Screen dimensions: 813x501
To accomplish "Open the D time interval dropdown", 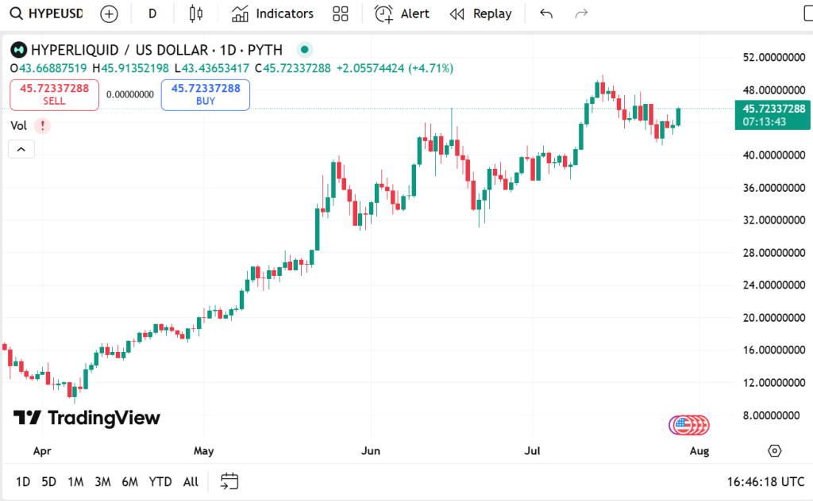I will tap(152, 13).
